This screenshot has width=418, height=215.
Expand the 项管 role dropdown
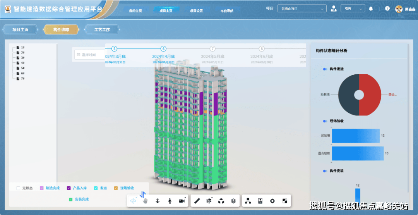[x=352, y=9]
